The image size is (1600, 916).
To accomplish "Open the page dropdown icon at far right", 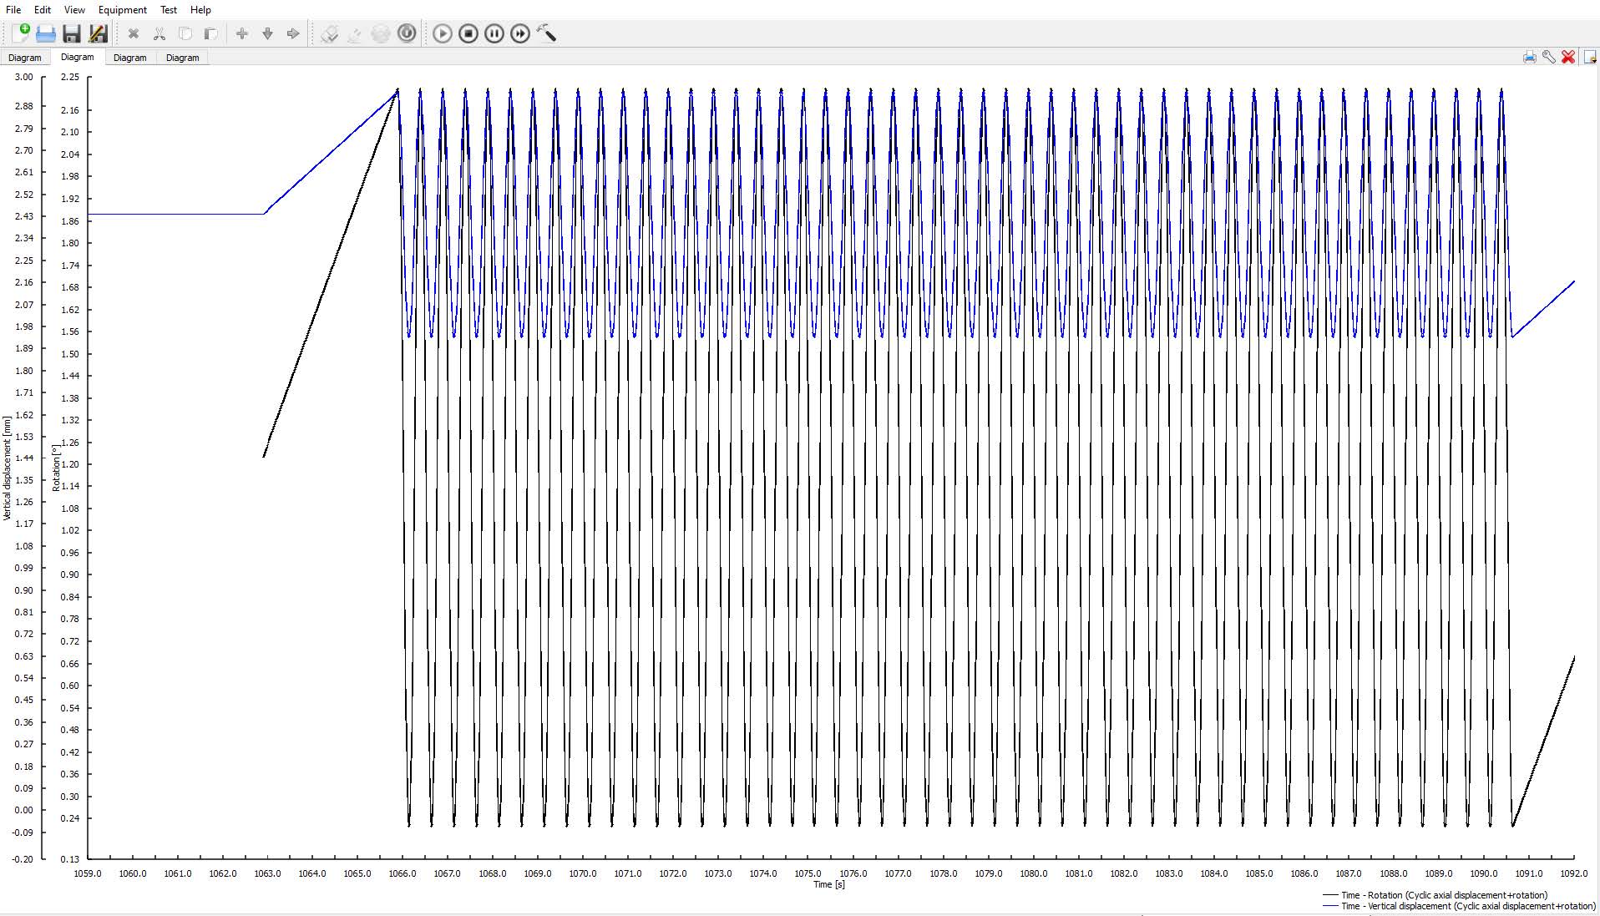I will coord(1590,57).
